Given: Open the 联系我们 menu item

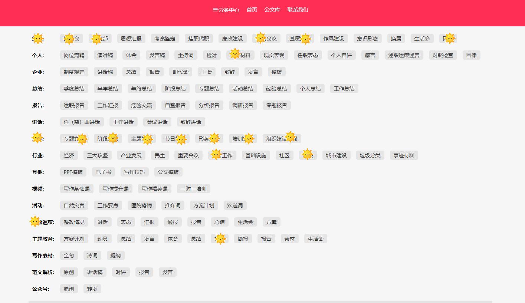Looking at the screenshot, I should point(298,10).
